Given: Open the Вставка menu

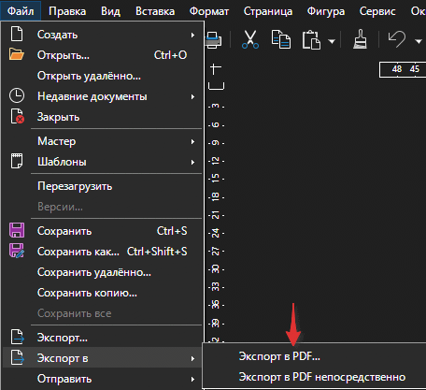Looking at the screenshot, I should [155, 11].
